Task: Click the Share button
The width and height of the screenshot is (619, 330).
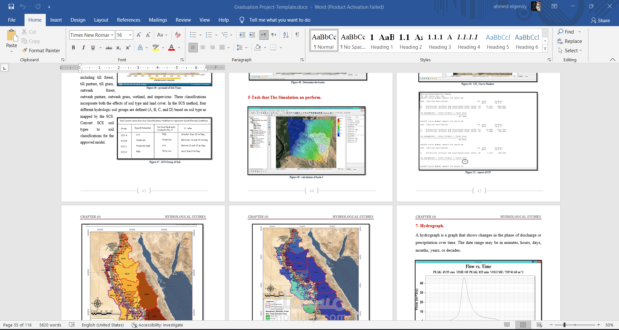Action: click(x=600, y=20)
